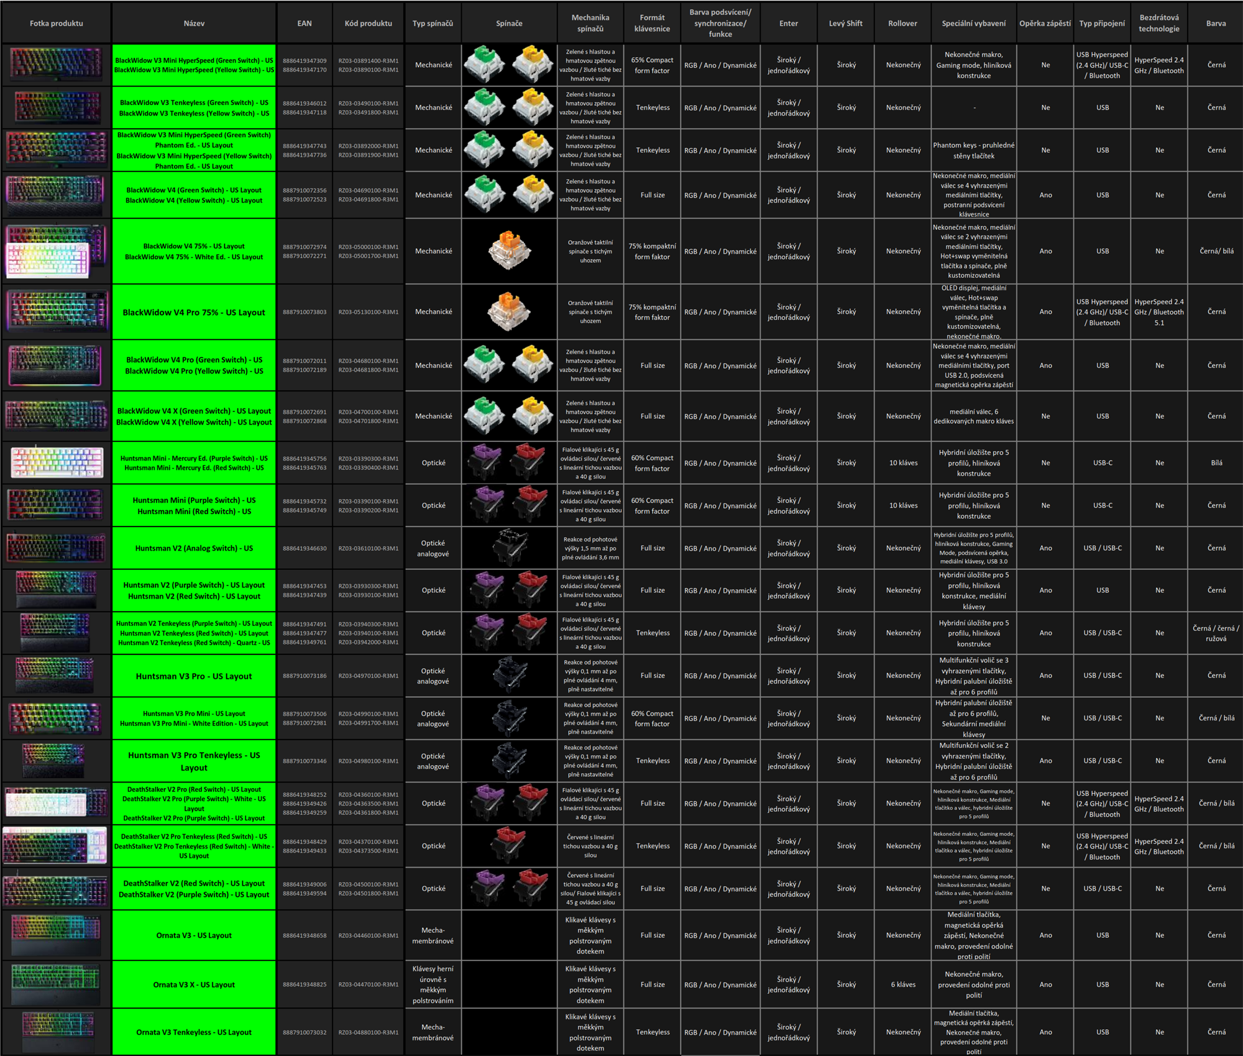
Task: Click Ornata V3 X keyboard photo
Action: (56, 984)
